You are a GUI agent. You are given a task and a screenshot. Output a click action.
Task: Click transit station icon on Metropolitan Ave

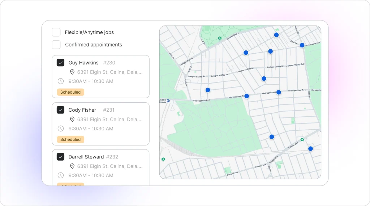pyautogui.click(x=168, y=101)
